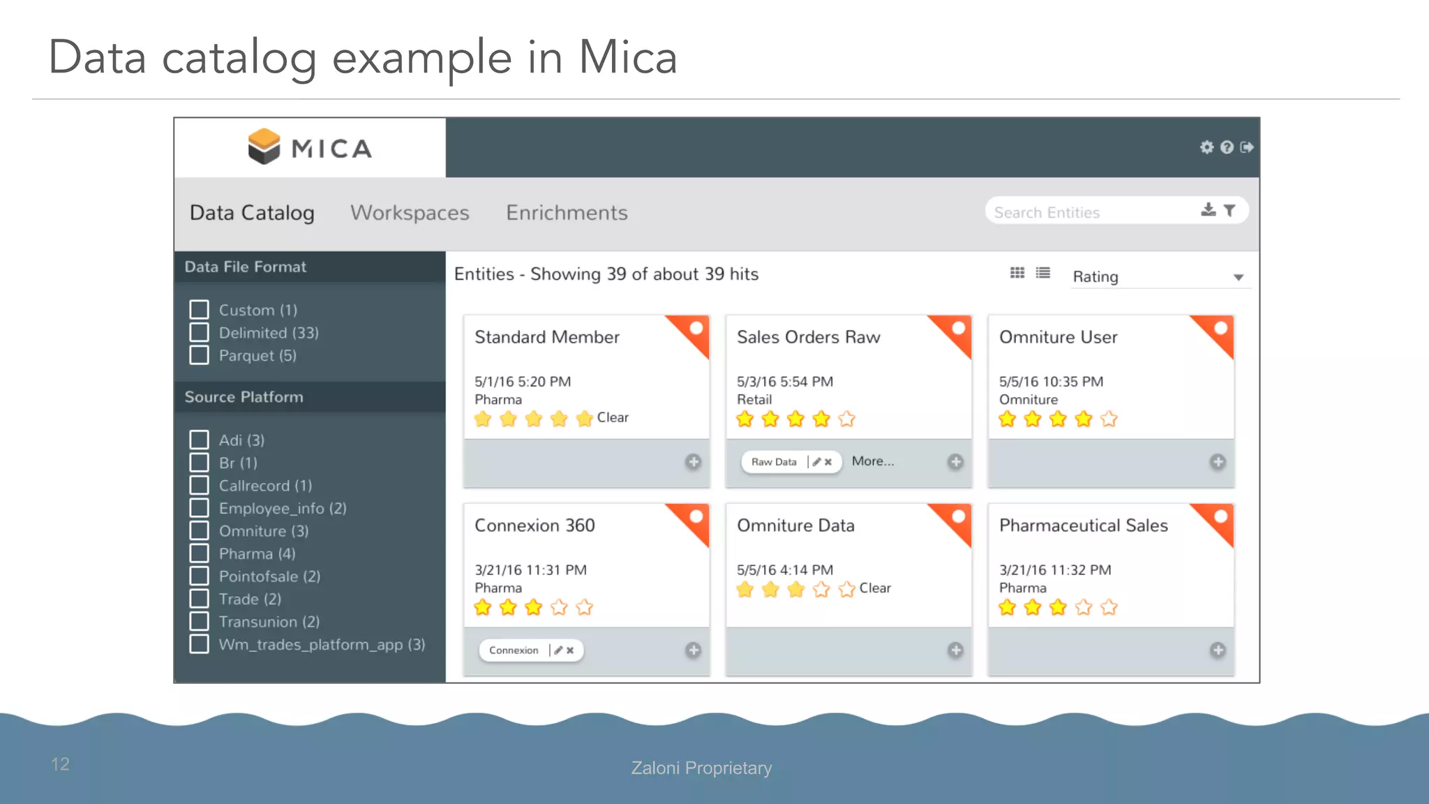The height and width of the screenshot is (804, 1429).
Task: Set Pharmaceutical Sales rating to fifth star
Action: tap(1109, 607)
